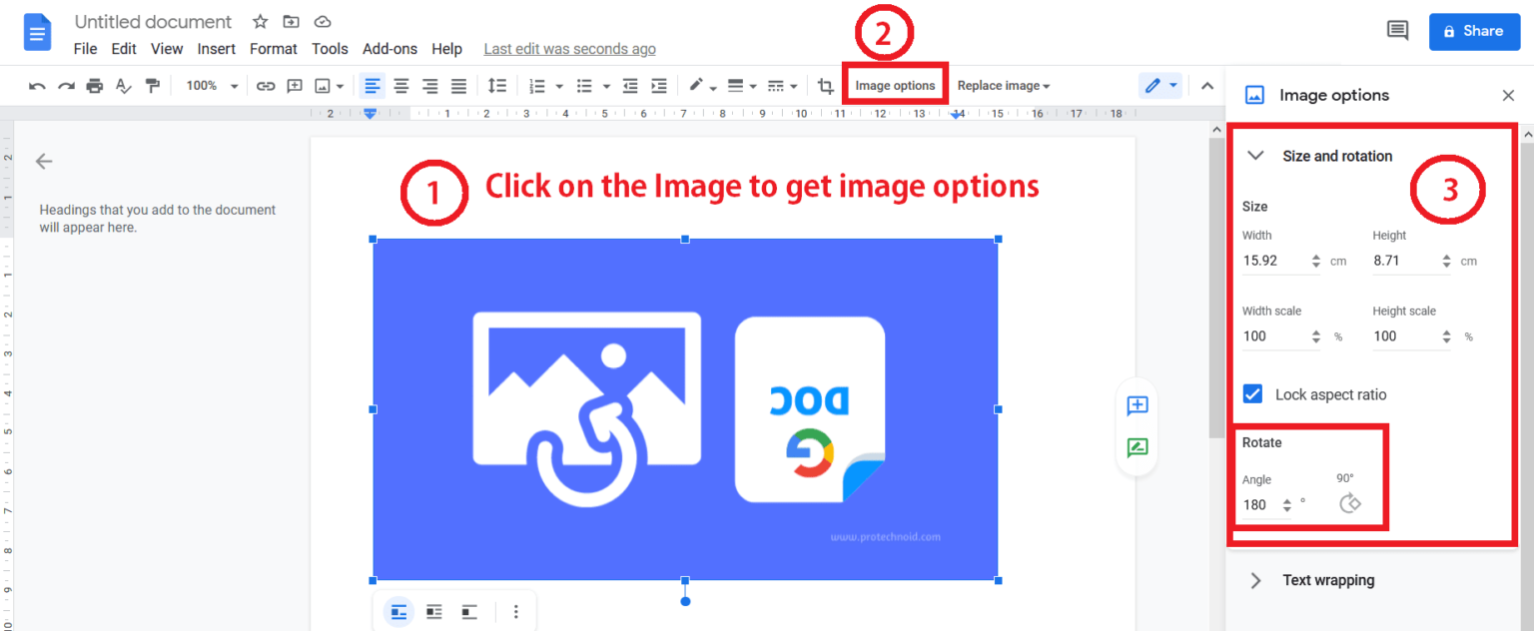The width and height of the screenshot is (1534, 631).
Task: Select the Crop image tool
Action: pyautogui.click(x=825, y=86)
